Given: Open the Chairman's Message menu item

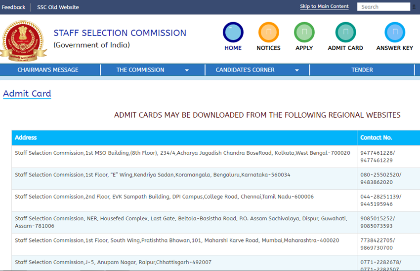Looking at the screenshot, I should (48, 70).
